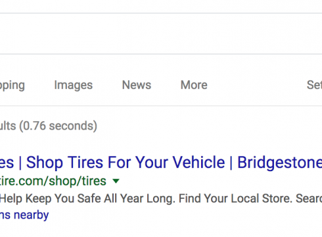Switch to the News results tab
The image size is (322, 237).
click(137, 85)
